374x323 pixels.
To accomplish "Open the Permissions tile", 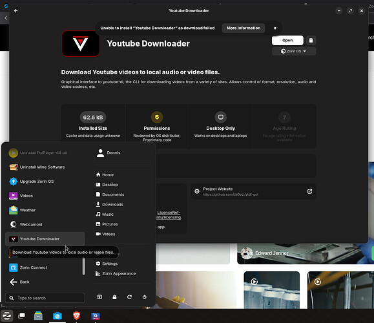I will [157, 126].
